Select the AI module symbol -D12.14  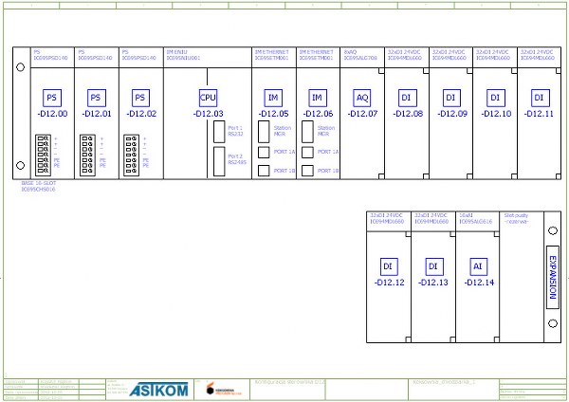click(x=479, y=266)
